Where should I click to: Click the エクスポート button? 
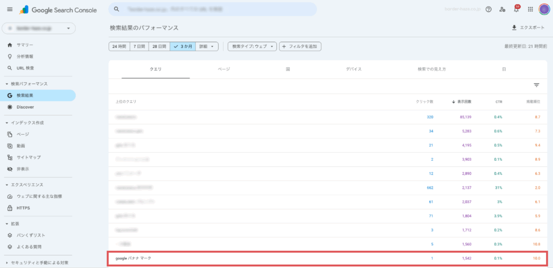click(x=529, y=28)
